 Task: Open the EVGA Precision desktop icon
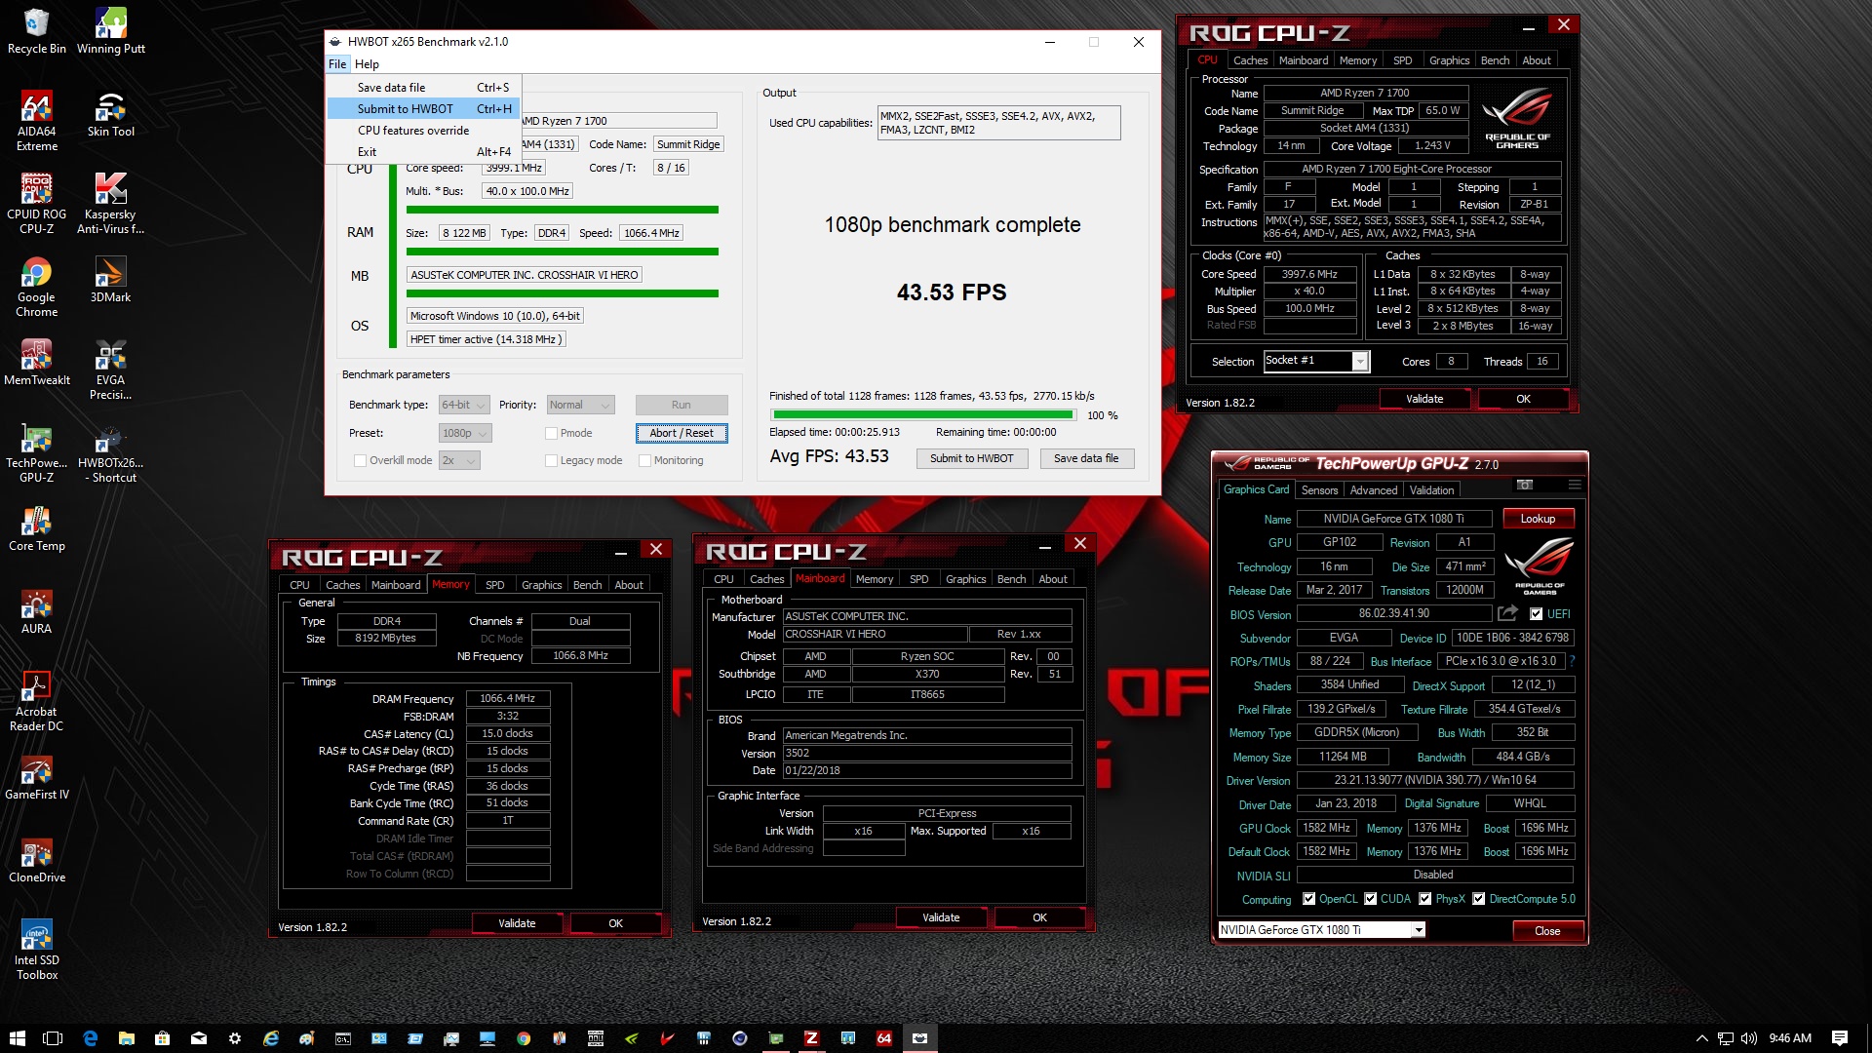(110, 370)
